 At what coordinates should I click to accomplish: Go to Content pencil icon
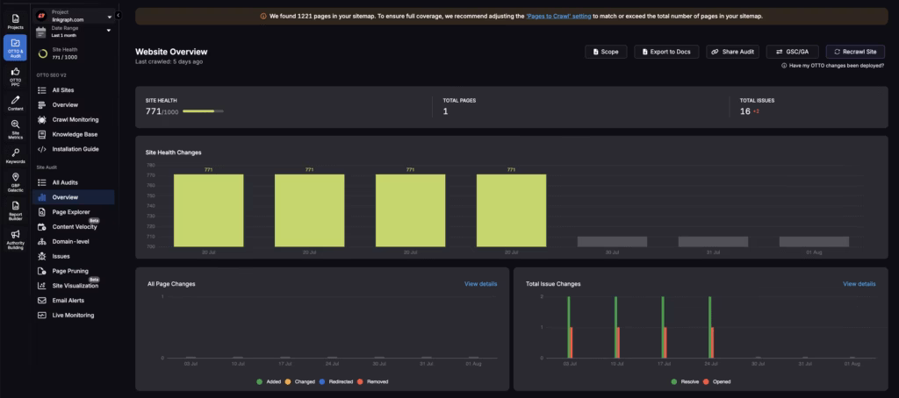(15, 103)
